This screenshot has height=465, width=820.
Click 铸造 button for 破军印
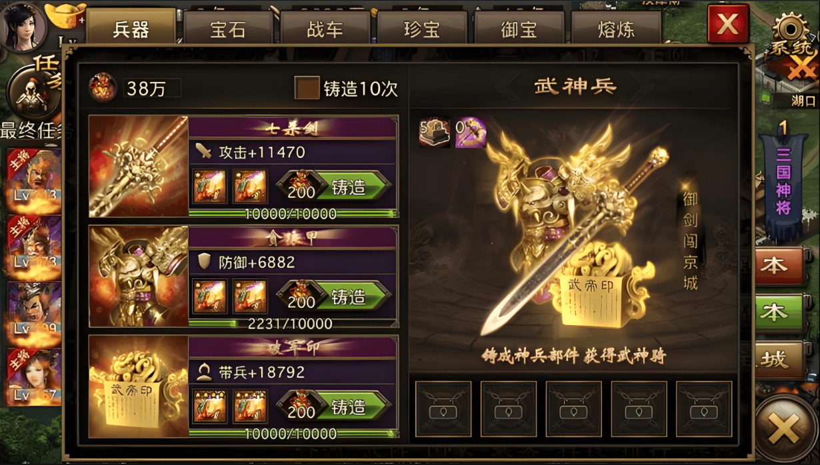pyautogui.click(x=334, y=406)
